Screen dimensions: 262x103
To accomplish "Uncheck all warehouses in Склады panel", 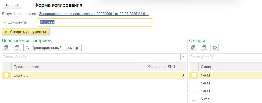I will [x=204, y=48].
